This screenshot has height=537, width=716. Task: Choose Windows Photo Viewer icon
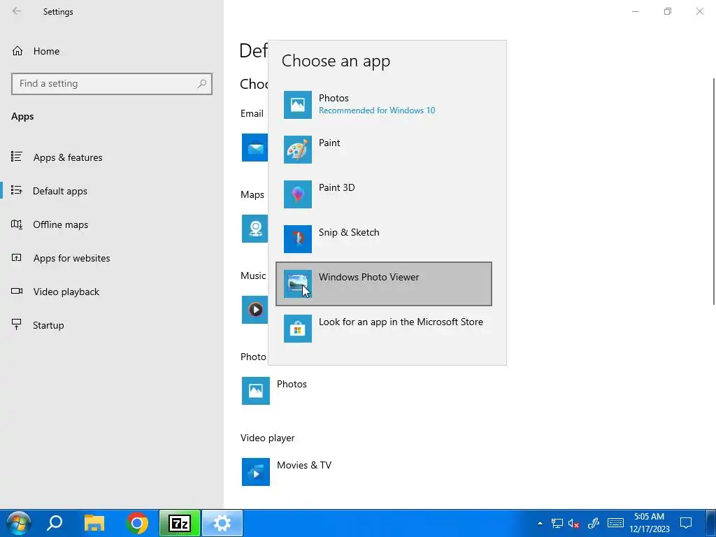298,284
